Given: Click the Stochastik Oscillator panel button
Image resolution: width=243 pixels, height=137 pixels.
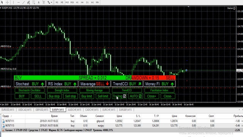Looking at the screenshot, I should [x=30, y=90].
